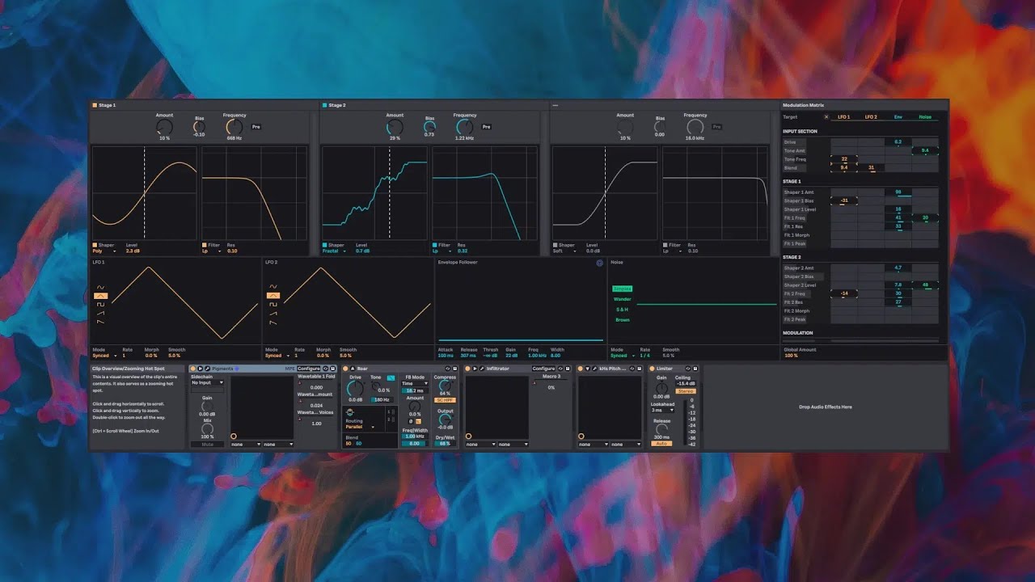Image resolution: width=1035 pixels, height=582 pixels.
Task: Click the Limiter Stereo button
Action: 686,391
